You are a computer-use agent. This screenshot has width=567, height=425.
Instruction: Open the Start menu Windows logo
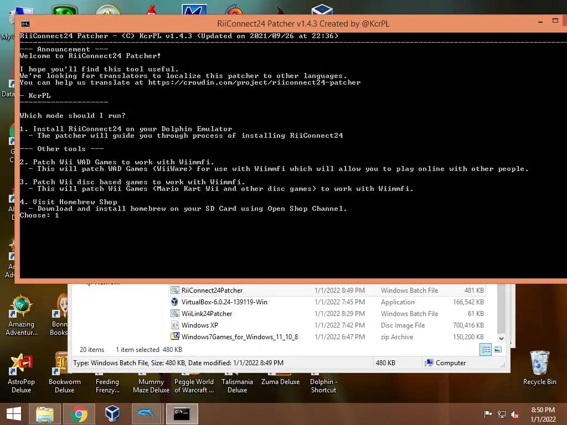pos(14,414)
